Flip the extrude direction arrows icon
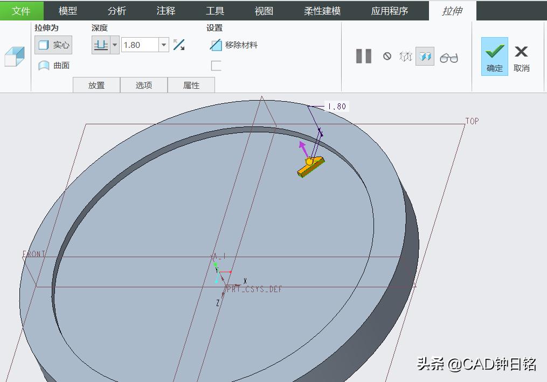Image resolution: width=547 pixels, height=382 pixels. [179, 45]
